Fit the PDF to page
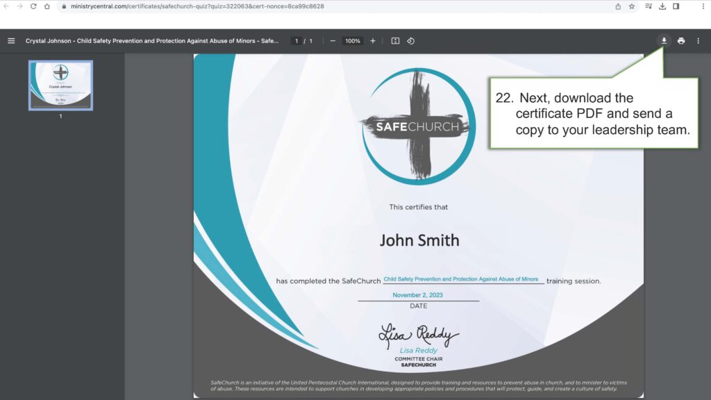 pos(395,41)
